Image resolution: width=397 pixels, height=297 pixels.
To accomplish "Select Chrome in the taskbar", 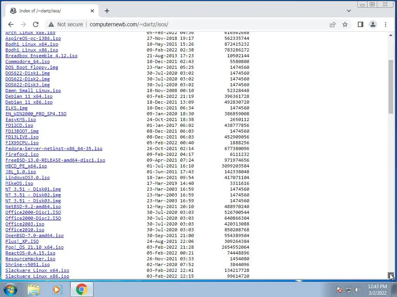I will [81, 289].
